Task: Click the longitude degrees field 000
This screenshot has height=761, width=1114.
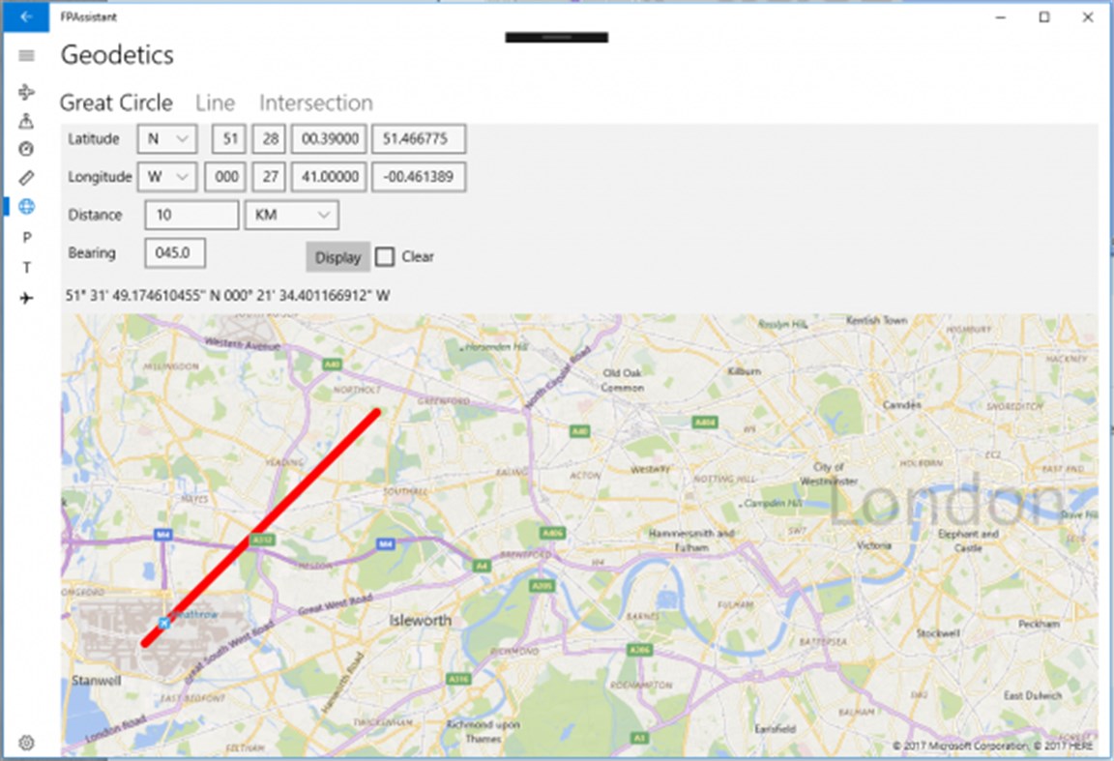Action: pos(225,177)
